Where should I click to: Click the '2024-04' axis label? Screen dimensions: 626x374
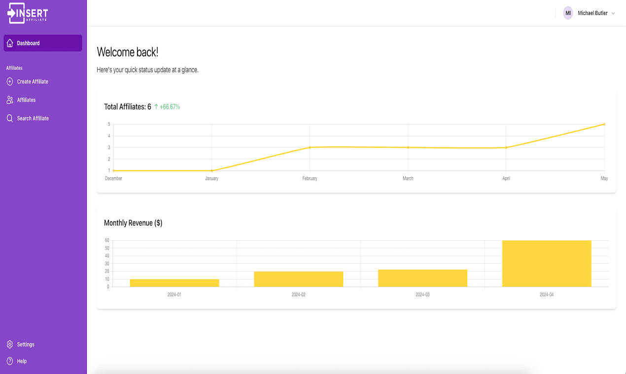tap(547, 295)
